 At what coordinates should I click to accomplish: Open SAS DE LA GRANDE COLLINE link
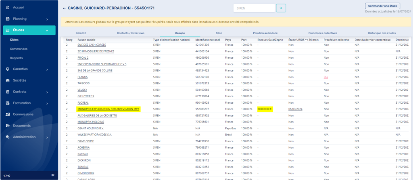[95, 71]
